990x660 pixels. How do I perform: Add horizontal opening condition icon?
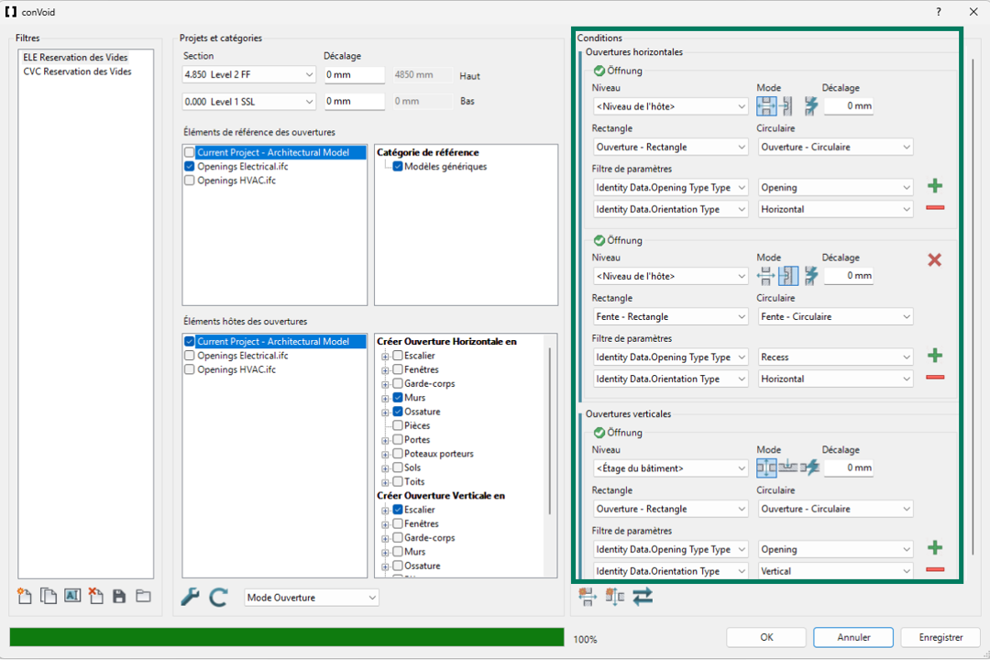[588, 597]
